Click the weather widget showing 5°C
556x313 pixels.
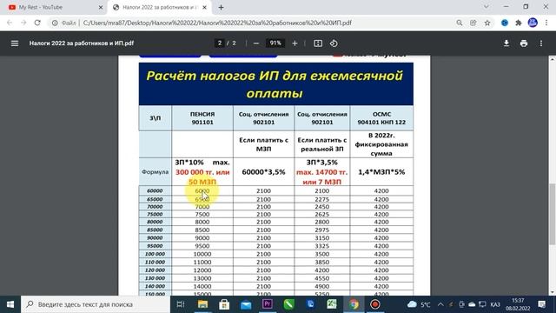419,304
